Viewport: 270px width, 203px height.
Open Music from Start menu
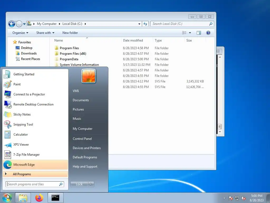77,119
